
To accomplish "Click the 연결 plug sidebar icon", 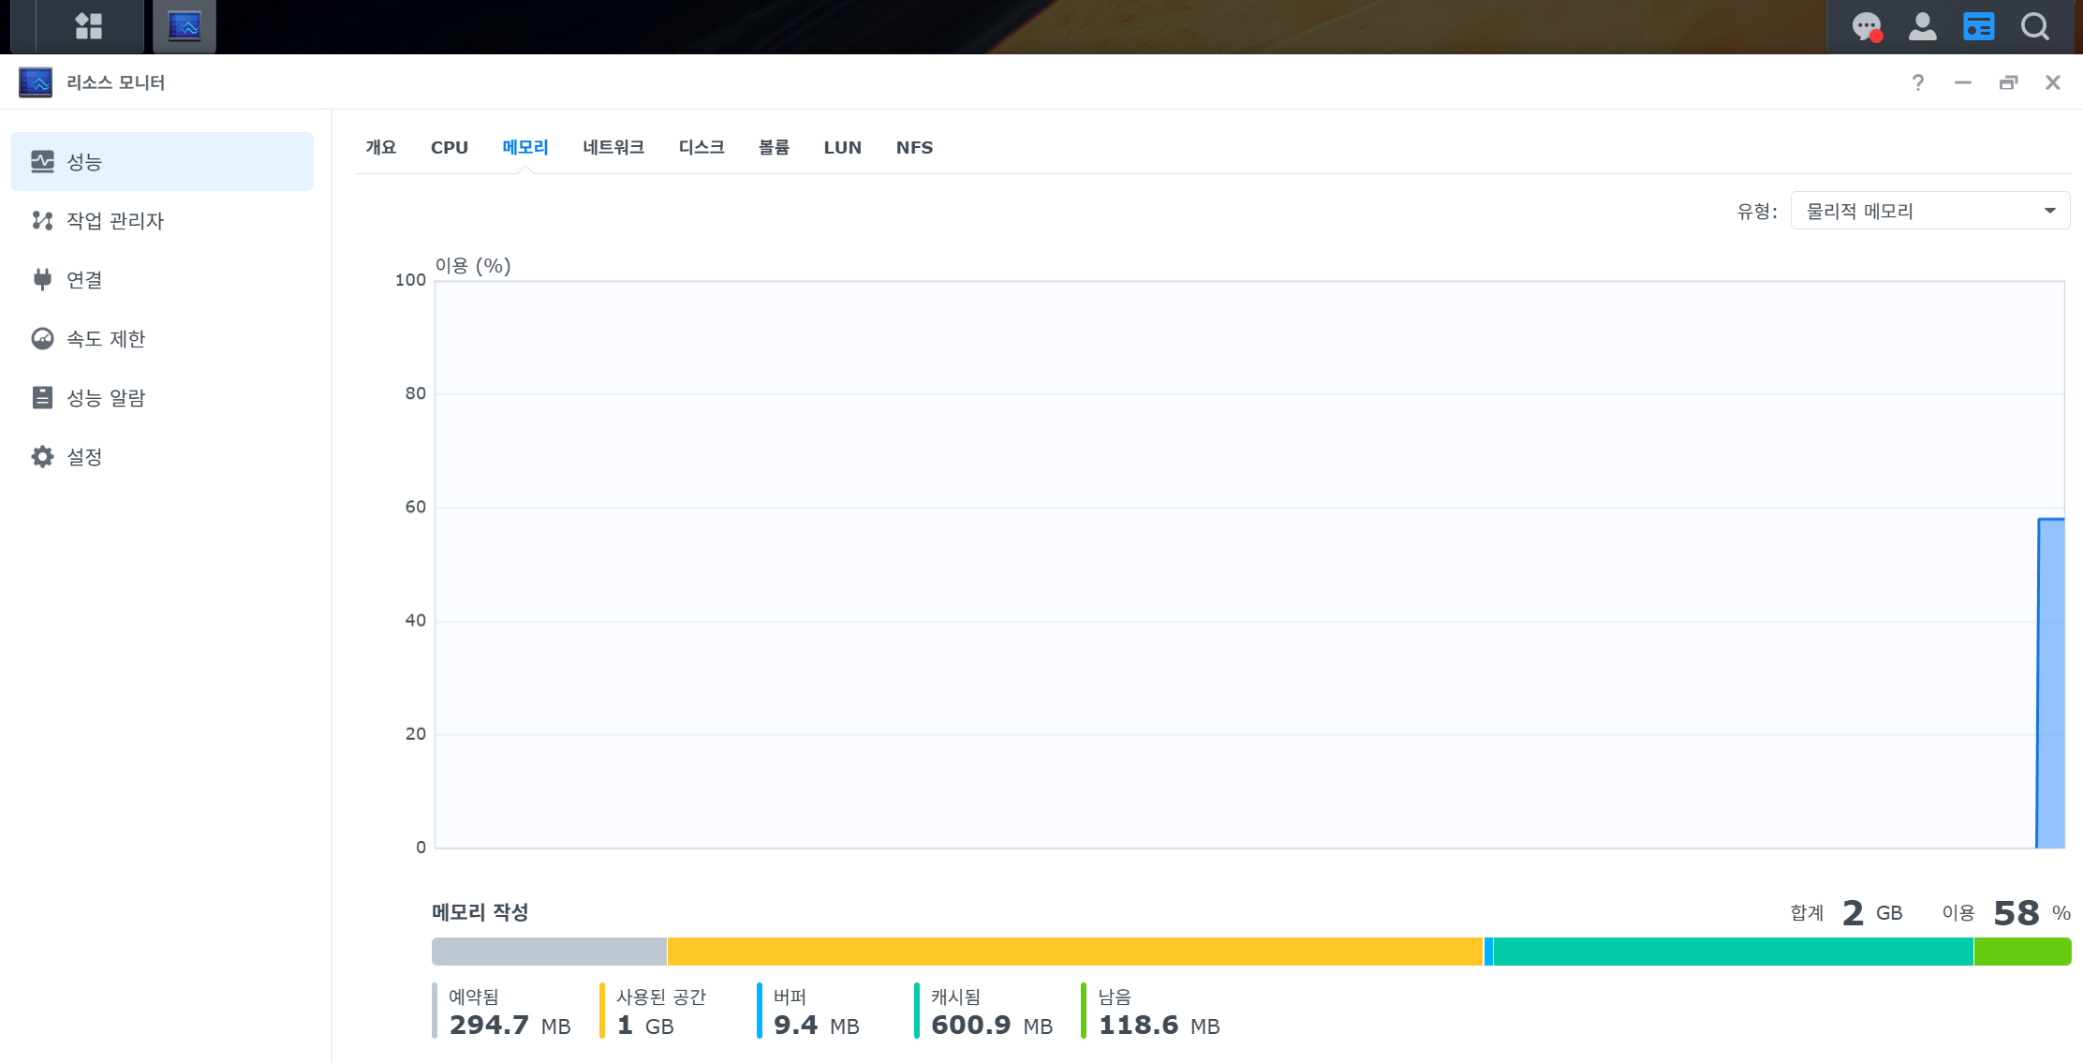I will tap(42, 279).
